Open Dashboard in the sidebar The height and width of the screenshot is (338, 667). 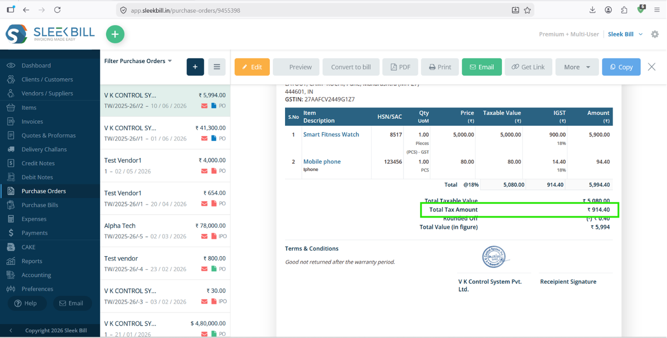click(x=36, y=65)
